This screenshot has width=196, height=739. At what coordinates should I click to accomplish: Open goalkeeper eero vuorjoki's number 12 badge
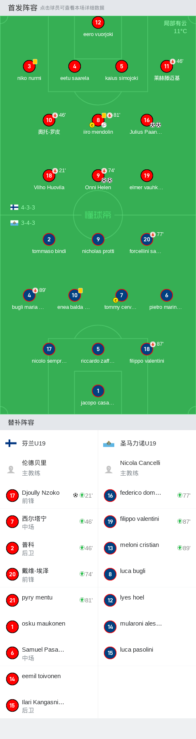point(98,23)
